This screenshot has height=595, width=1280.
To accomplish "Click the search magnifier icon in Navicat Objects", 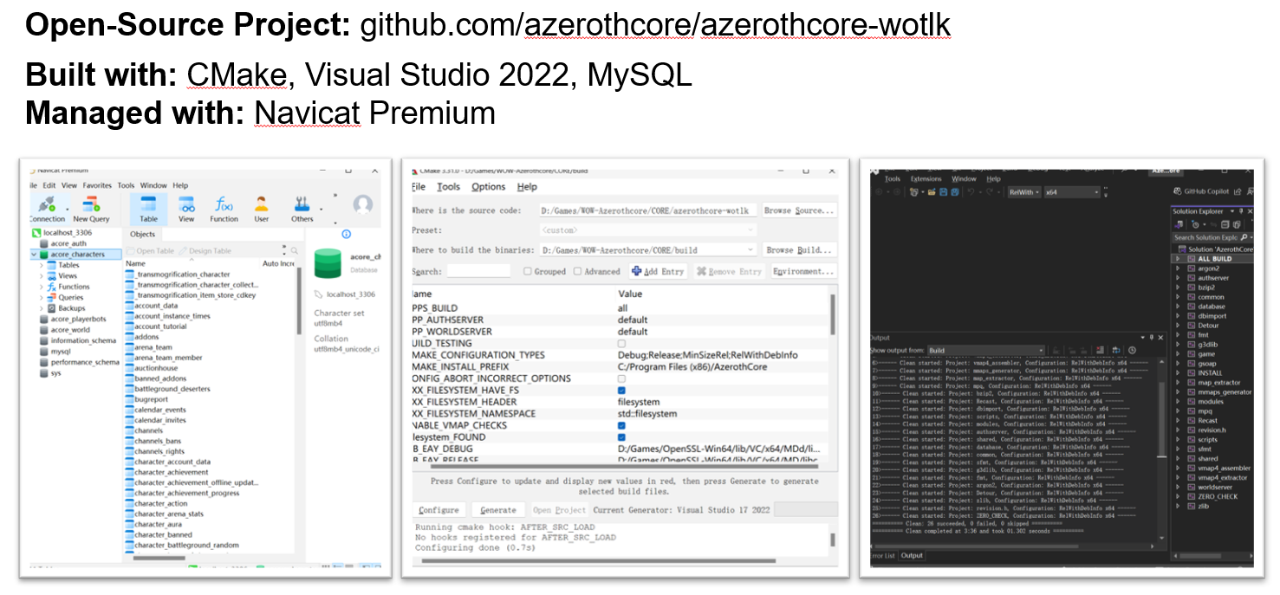I will coord(294,250).
